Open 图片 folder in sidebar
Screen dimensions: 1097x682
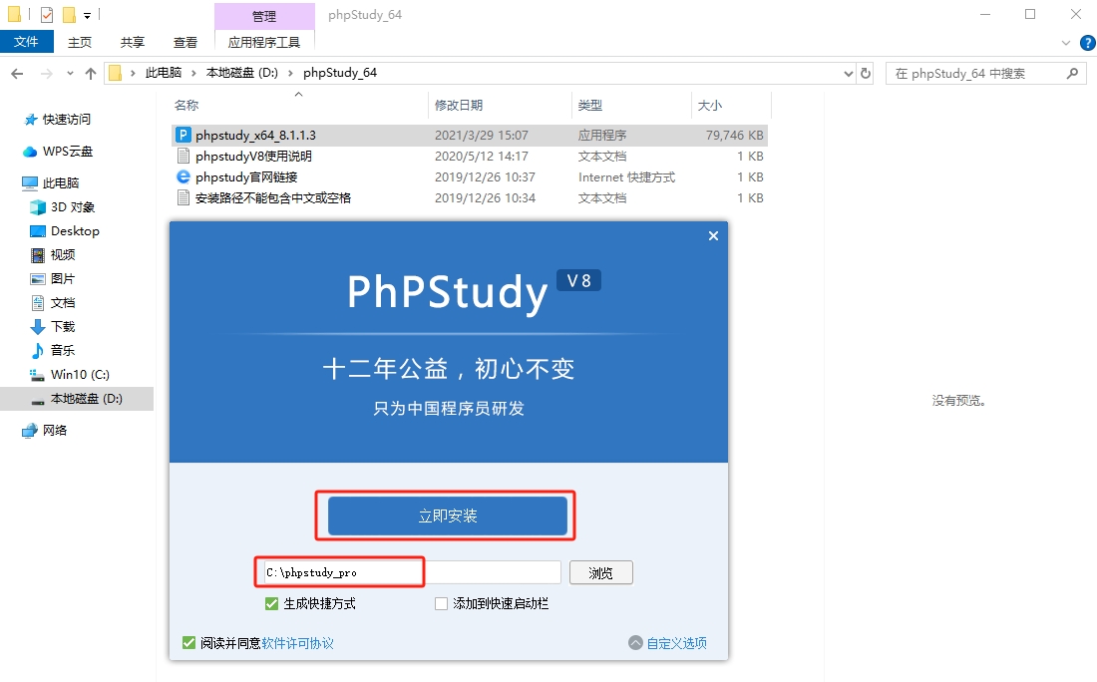click(x=63, y=278)
